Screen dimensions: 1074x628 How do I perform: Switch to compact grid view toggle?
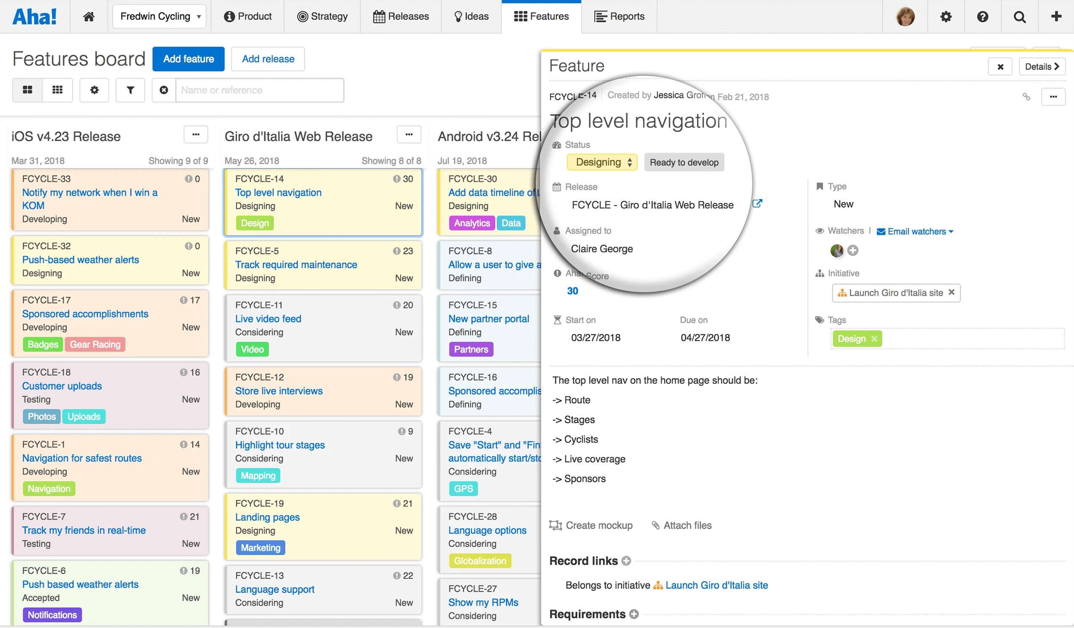(57, 90)
